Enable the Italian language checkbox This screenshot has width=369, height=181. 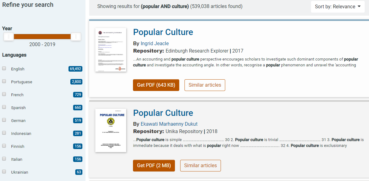4,159
